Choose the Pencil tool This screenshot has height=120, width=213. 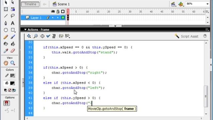tap(6, 37)
